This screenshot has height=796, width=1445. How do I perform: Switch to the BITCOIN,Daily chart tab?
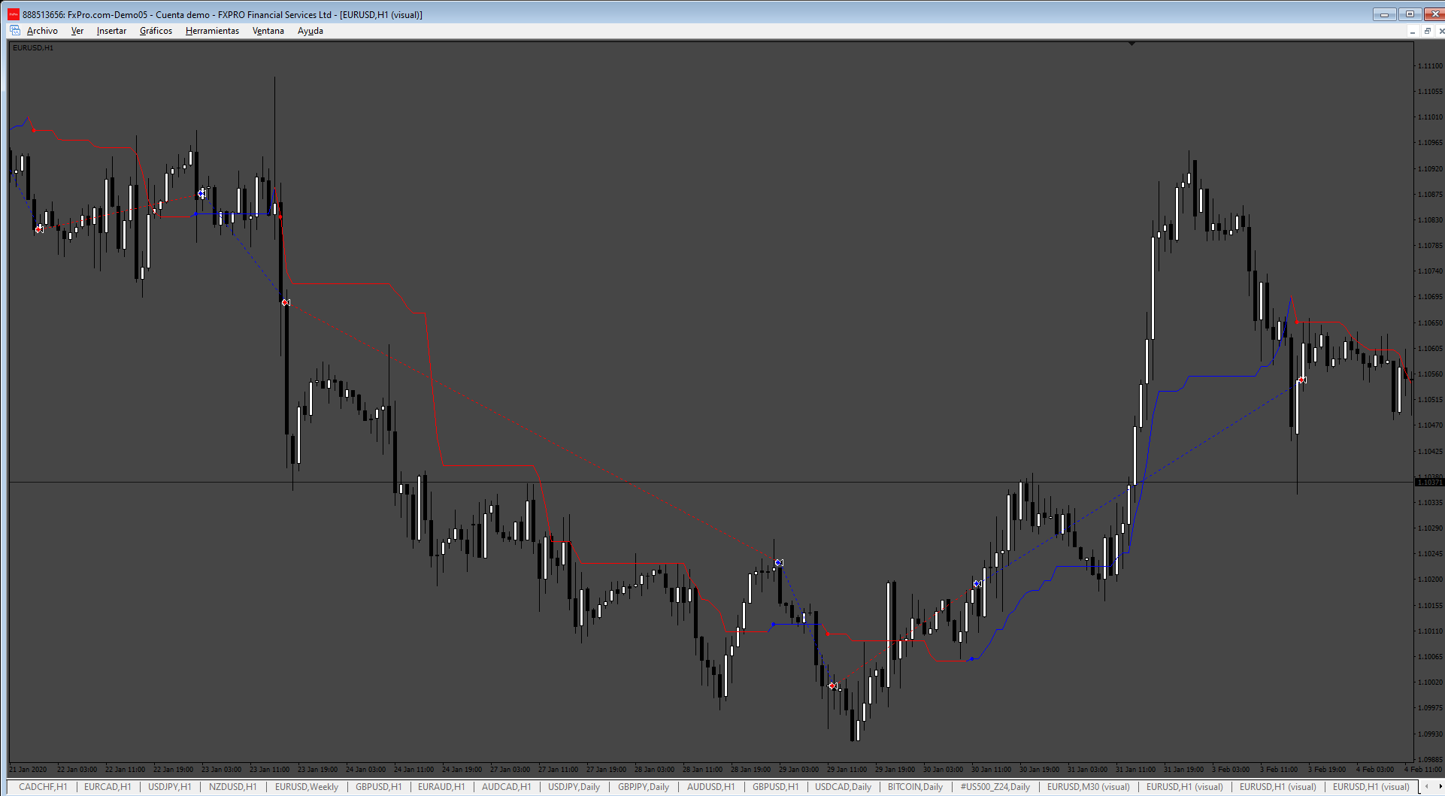click(915, 787)
